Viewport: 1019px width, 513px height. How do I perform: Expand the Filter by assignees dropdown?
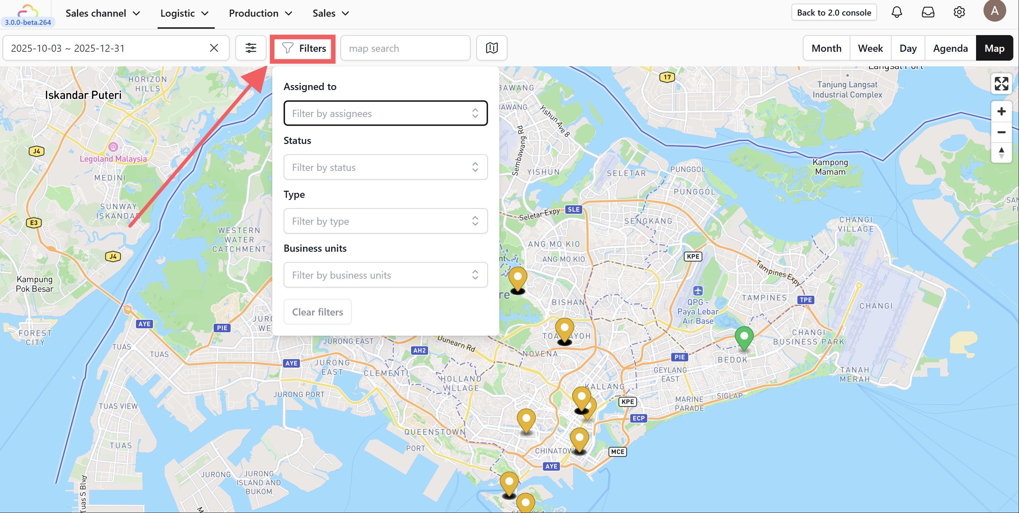tap(385, 113)
